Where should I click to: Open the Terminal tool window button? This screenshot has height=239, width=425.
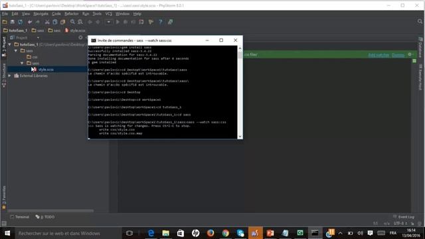[x=19, y=217]
